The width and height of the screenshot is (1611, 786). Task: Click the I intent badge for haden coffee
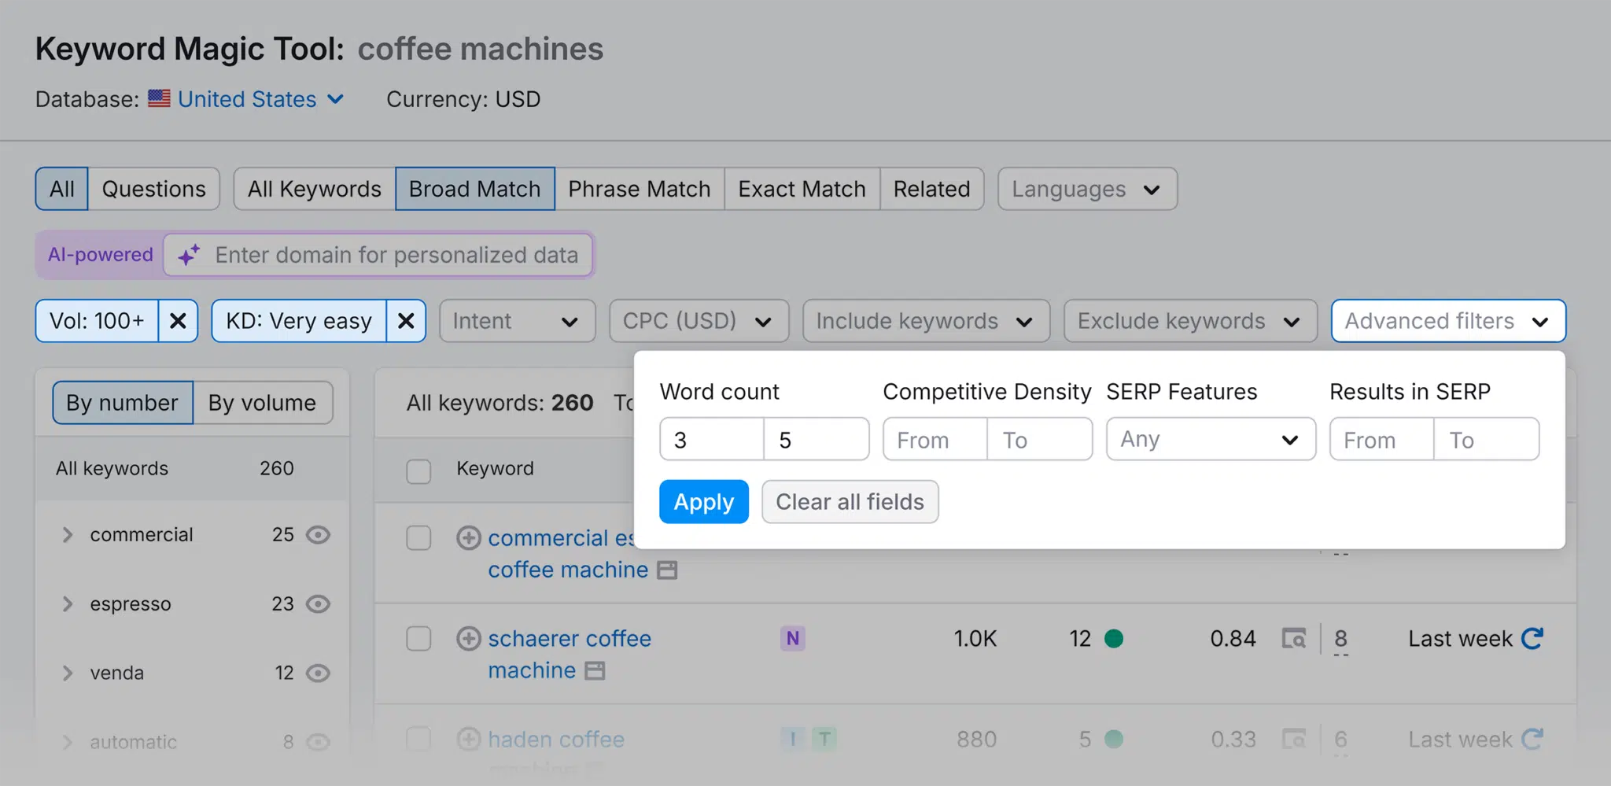pyautogui.click(x=793, y=739)
